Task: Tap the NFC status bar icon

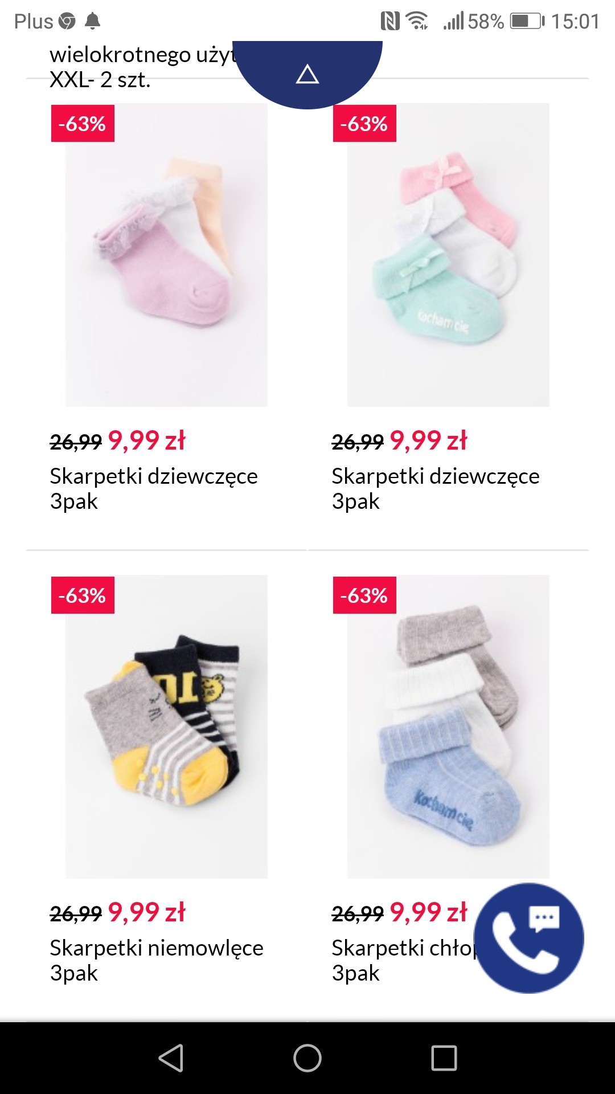Action: [x=390, y=22]
